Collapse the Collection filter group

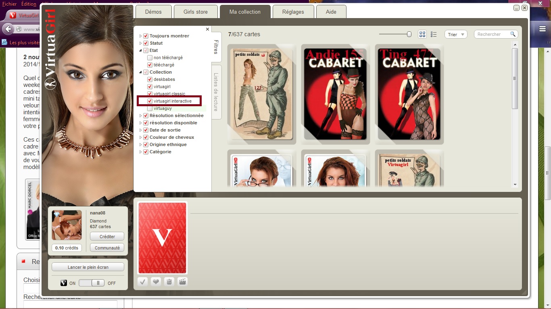click(141, 72)
